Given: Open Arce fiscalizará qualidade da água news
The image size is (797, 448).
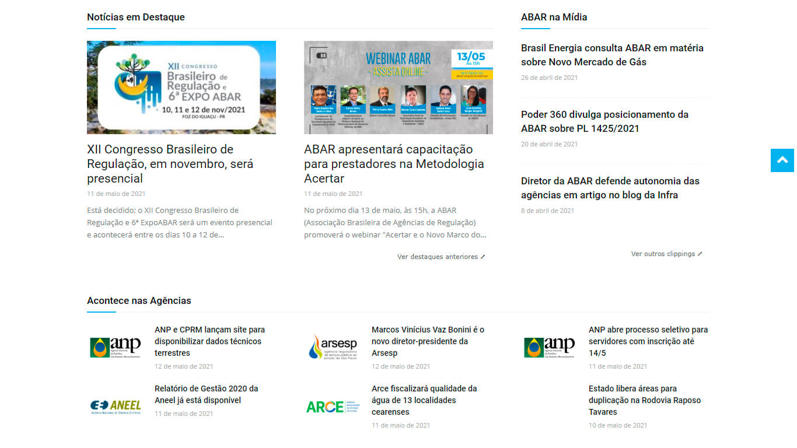Looking at the screenshot, I should click(x=424, y=400).
